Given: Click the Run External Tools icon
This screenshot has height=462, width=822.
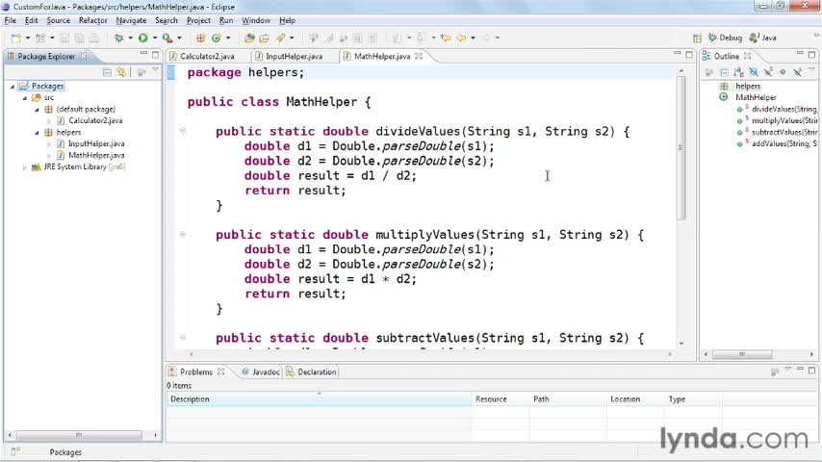Looking at the screenshot, I should pyautogui.click(x=167, y=38).
